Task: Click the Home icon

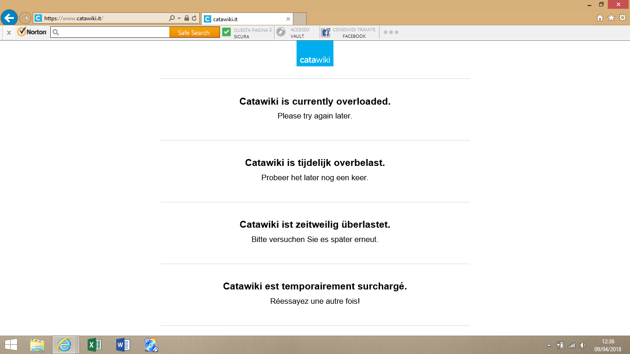Action: 600,18
